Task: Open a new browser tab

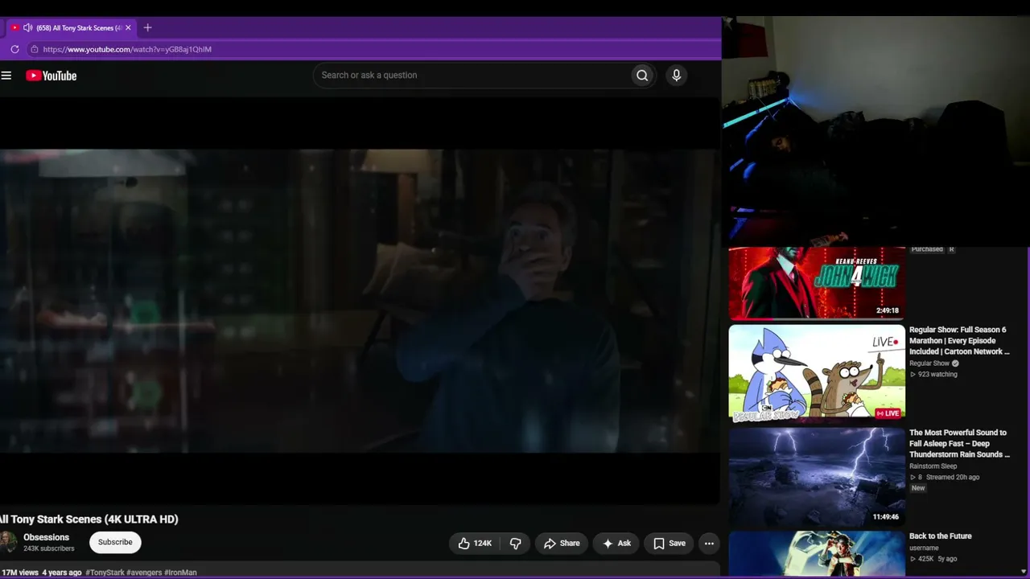Action: (147, 28)
